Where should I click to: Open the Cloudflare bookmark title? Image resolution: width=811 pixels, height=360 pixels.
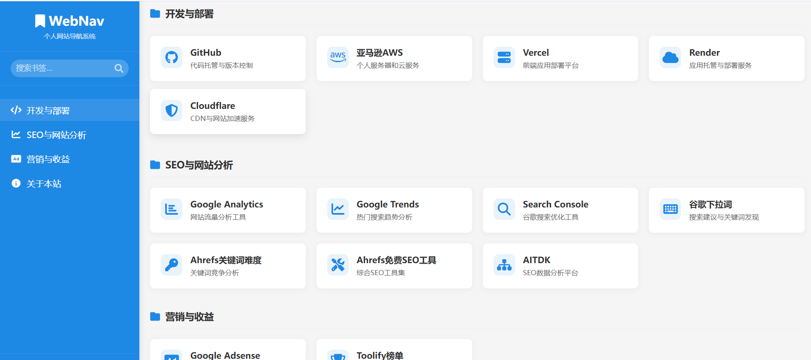213,106
